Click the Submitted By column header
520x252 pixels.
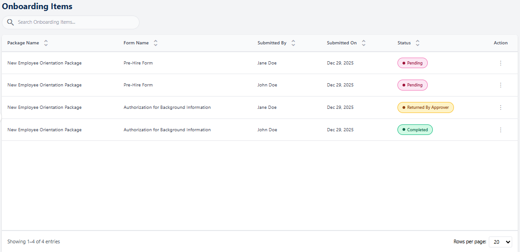tap(272, 43)
